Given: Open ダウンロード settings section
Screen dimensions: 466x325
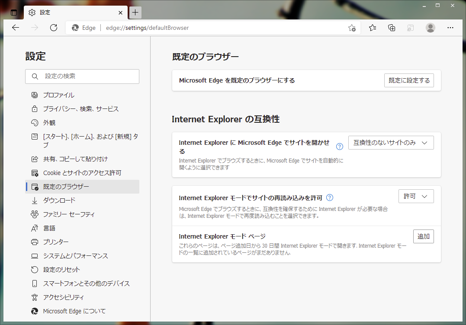Looking at the screenshot, I should (82, 201).
